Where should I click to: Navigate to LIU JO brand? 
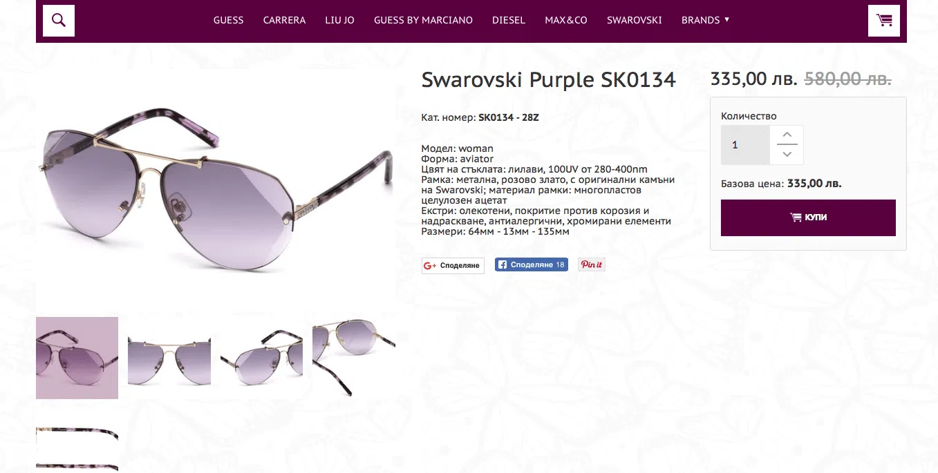coord(339,20)
